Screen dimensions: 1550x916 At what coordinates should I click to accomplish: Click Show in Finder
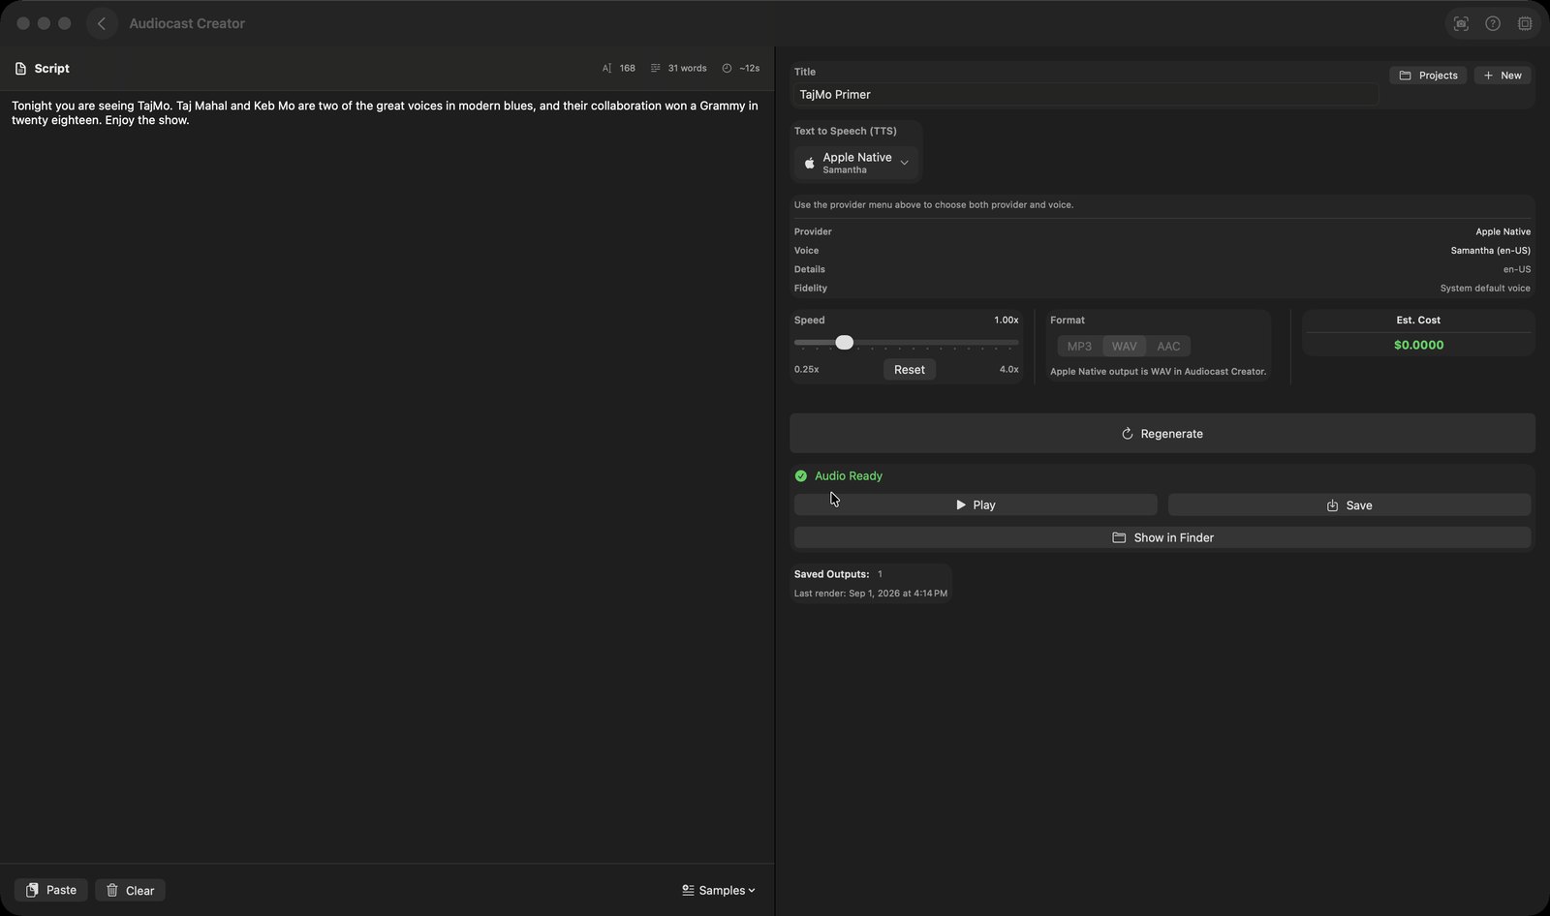(1162, 537)
